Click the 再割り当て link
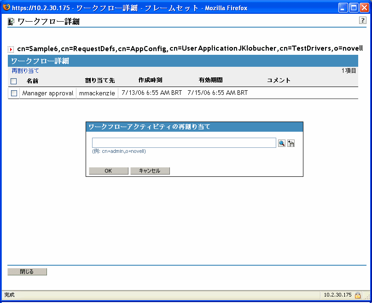Screen dimensions: 372x303 click(x=25, y=71)
